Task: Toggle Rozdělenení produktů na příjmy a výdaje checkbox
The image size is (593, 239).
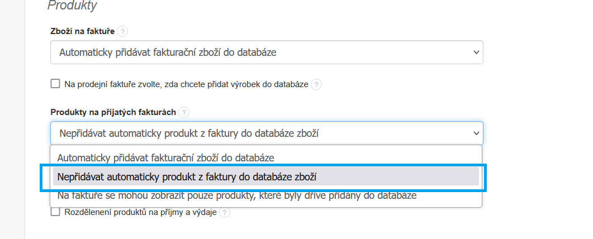Action: click(x=55, y=212)
